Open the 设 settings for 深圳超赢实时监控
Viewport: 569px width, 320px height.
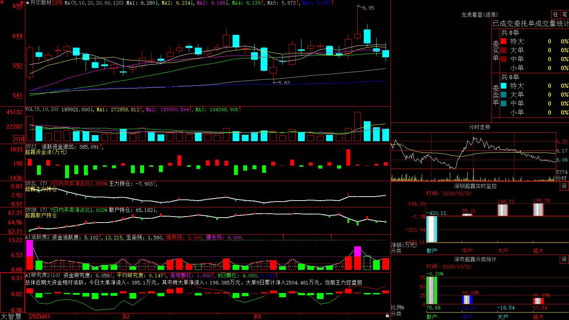pos(564,186)
